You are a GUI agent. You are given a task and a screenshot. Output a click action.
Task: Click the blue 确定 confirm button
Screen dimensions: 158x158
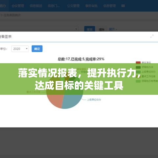(37, 49)
